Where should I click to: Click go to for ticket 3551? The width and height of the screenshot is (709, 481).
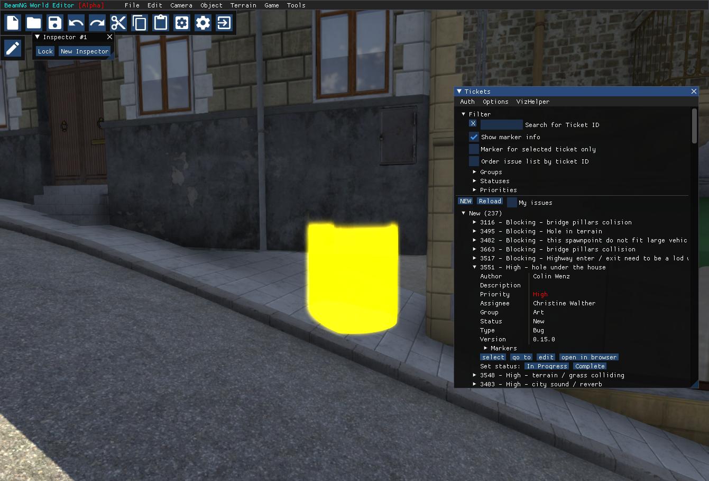click(x=521, y=357)
